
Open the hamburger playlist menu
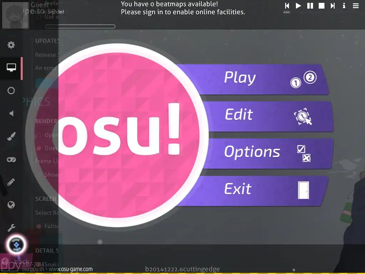click(x=356, y=6)
